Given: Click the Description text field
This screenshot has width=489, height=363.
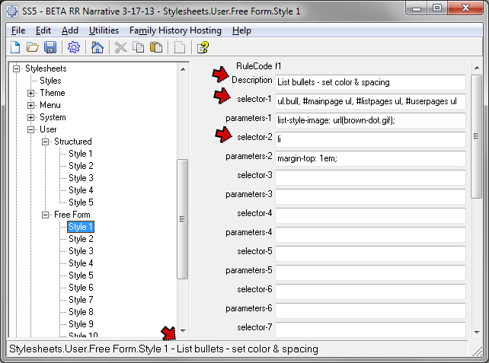Looking at the screenshot, I should point(369,81).
